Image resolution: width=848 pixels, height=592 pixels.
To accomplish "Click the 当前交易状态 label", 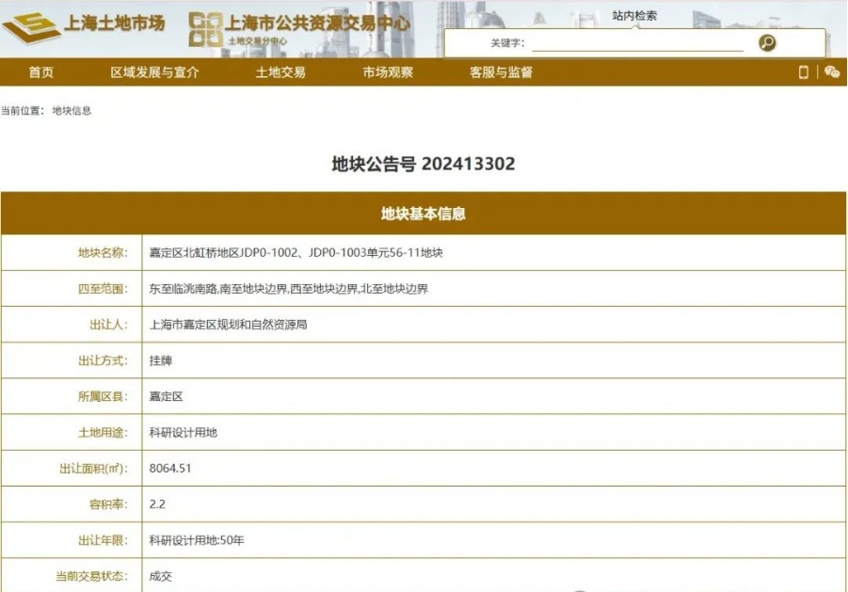I will [91, 576].
